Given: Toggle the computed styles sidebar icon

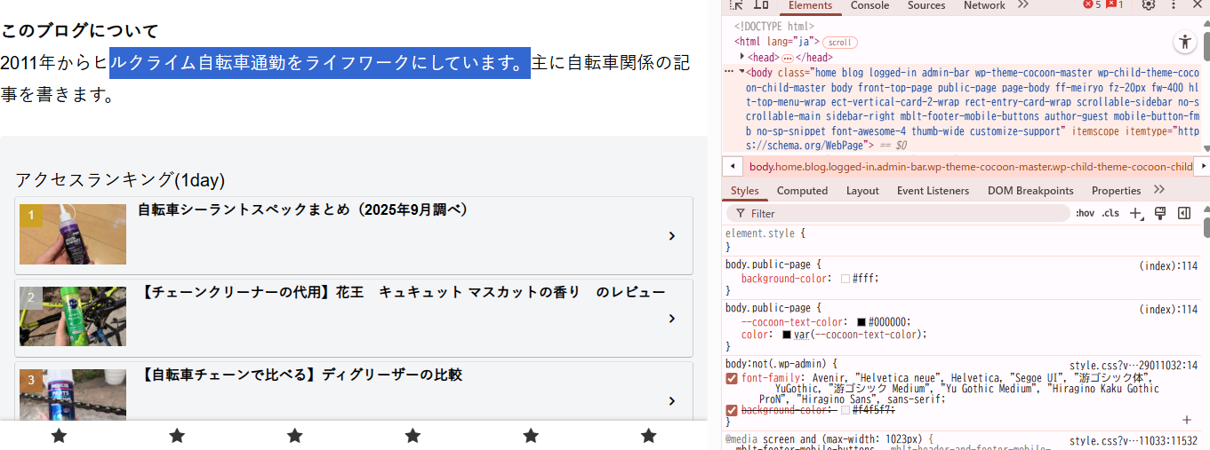Looking at the screenshot, I should pos(1184,213).
